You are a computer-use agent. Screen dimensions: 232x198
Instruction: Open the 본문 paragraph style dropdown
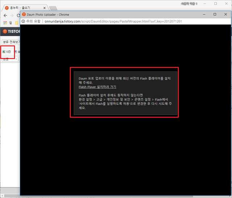pyautogui.click(x=10, y=59)
